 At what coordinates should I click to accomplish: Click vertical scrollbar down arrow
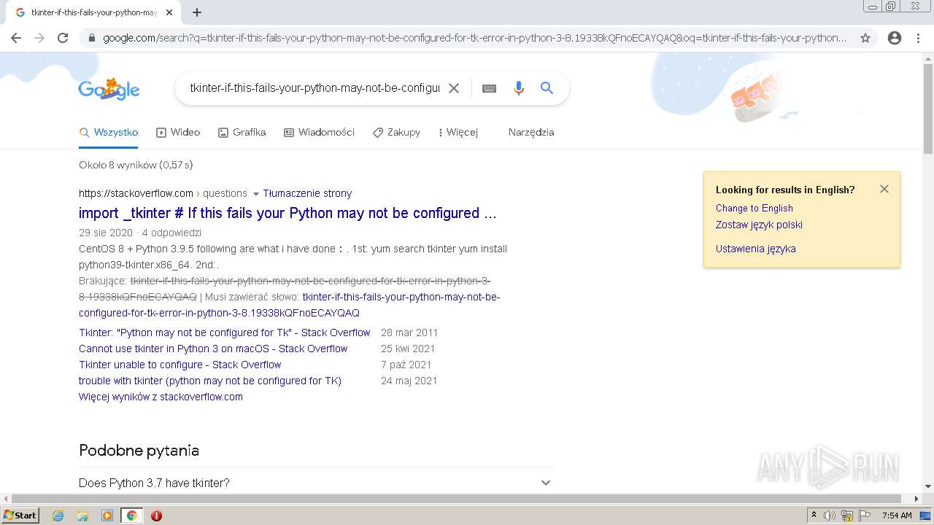[928, 486]
